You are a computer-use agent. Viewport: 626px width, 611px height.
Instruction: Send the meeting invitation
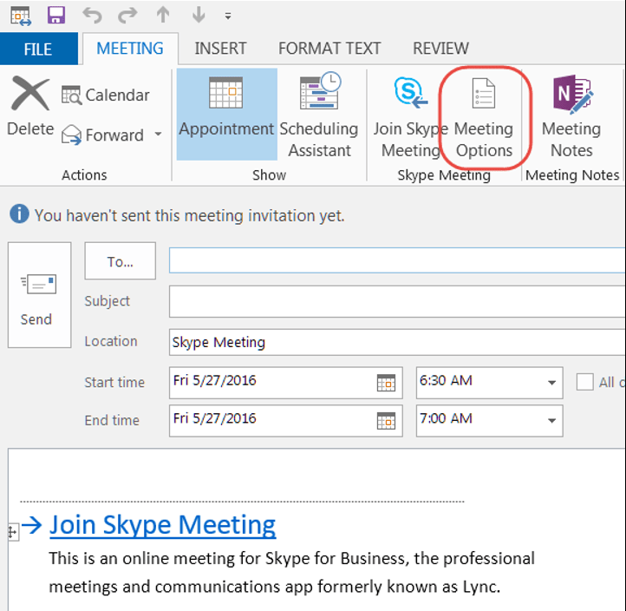(x=40, y=295)
